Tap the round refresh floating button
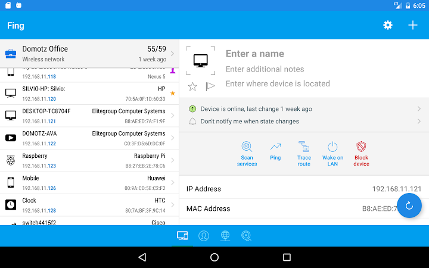 (x=409, y=205)
